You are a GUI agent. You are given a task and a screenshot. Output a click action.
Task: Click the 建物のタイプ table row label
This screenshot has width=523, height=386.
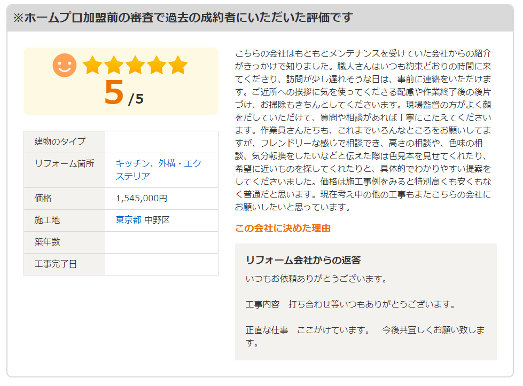[x=60, y=141]
